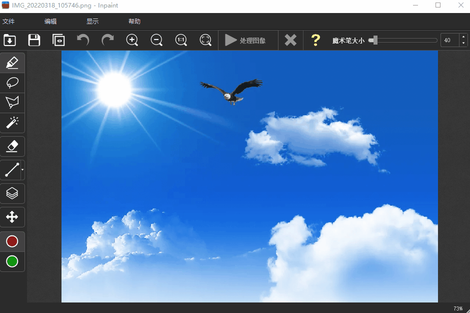This screenshot has height=313, width=470.
Task: Open the 显示 menu
Action: 92,22
